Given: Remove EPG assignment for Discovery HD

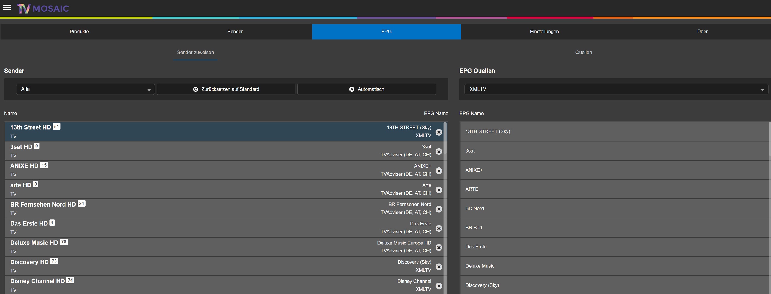Looking at the screenshot, I should (x=439, y=267).
